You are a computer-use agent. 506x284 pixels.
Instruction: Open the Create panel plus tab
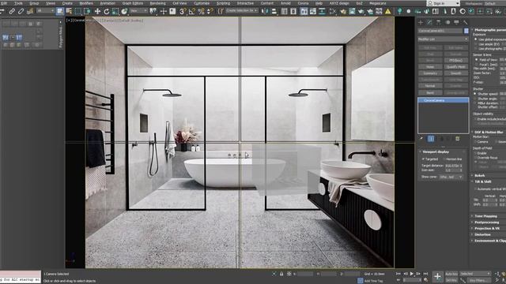point(421,22)
